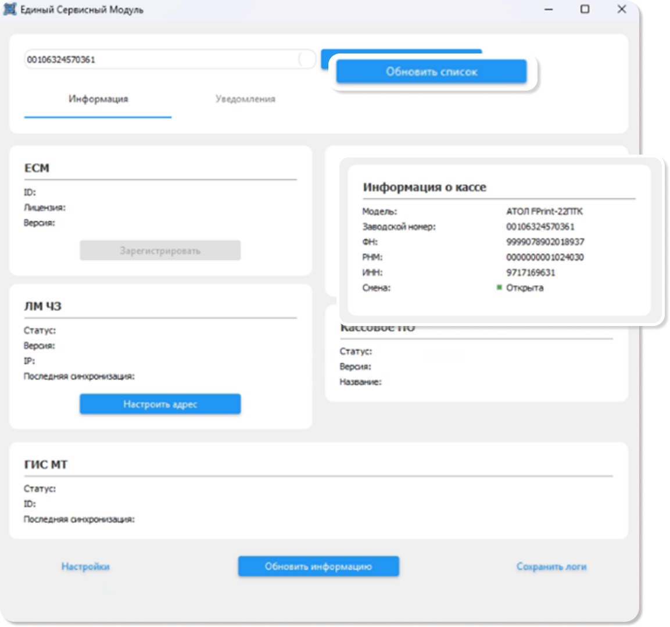Viewport: 670px width, 627px height.
Task: Close the Единый Сервисный Модуль window
Action: tap(622, 9)
